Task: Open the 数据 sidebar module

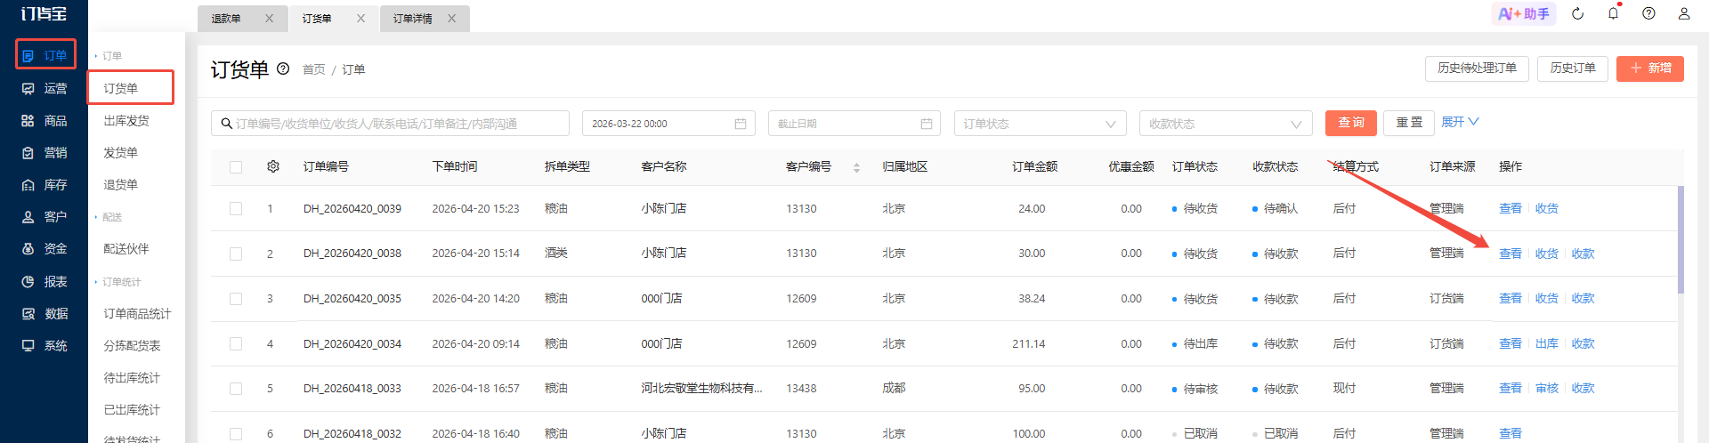Action: point(45,313)
